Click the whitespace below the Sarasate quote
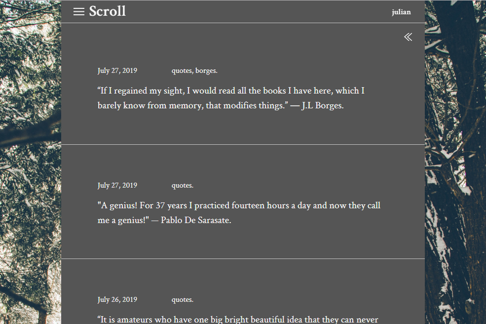Screen dimensions: 486x324 click(243, 241)
